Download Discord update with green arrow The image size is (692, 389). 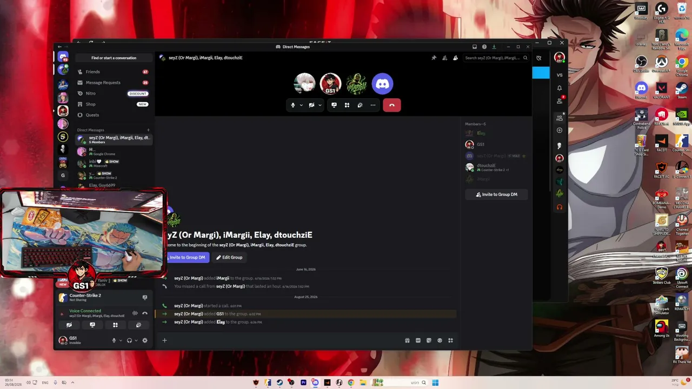494,47
